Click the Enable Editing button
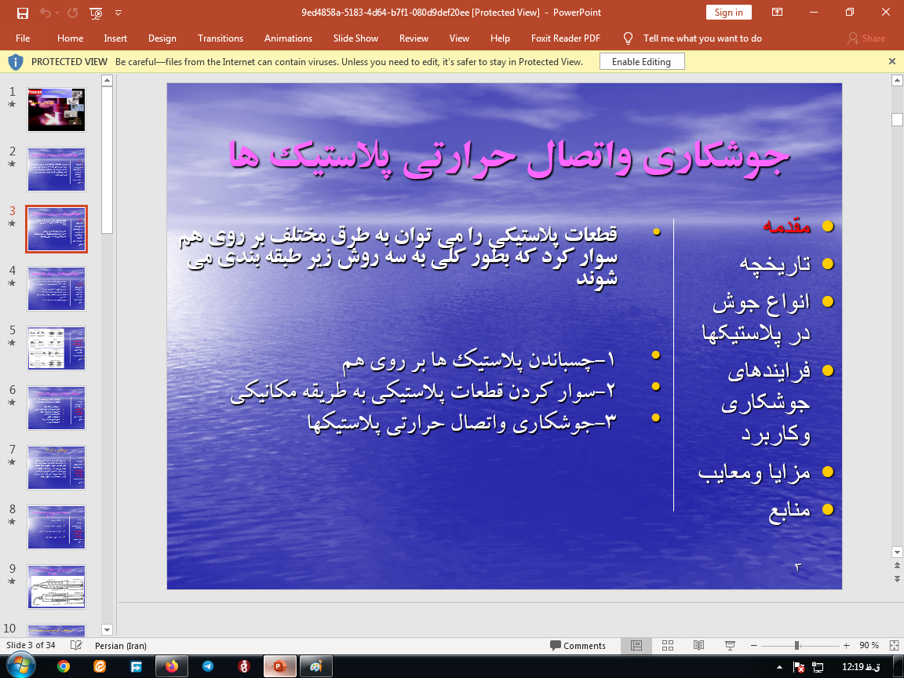904x678 pixels. pos(642,60)
